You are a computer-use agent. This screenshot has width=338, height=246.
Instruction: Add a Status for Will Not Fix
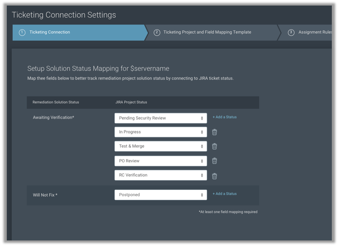pyautogui.click(x=225, y=194)
